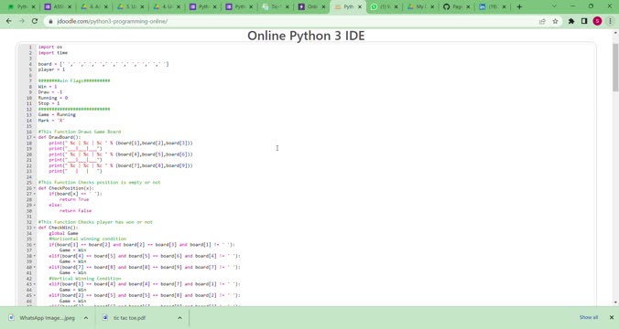619x329 pixels.
Task: Fold the elif block at line 43
Action: (35, 284)
